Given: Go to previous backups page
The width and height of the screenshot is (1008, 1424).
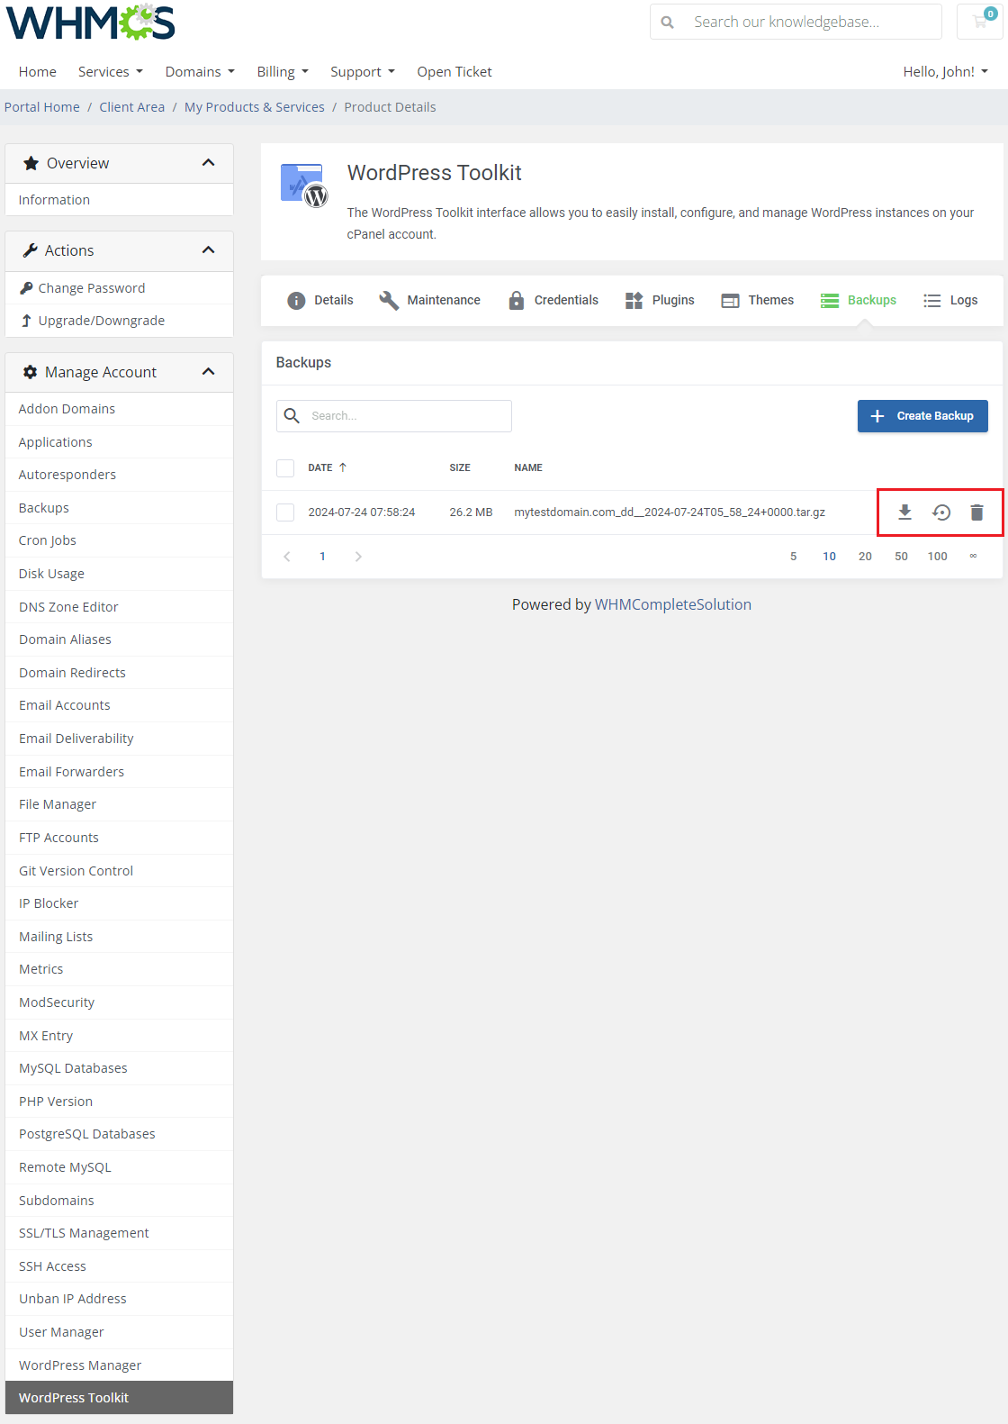Looking at the screenshot, I should pyautogui.click(x=287, y=557).
